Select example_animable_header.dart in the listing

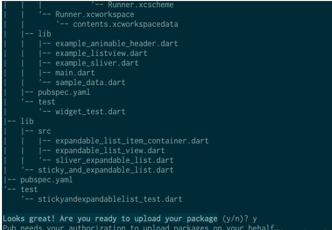pyautogui.click(x=117, y=44)
